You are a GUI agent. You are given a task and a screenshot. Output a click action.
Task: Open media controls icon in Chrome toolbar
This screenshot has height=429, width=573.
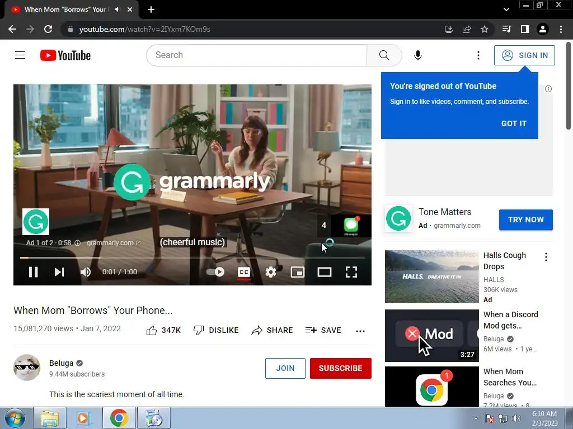[x=506, y=29]
